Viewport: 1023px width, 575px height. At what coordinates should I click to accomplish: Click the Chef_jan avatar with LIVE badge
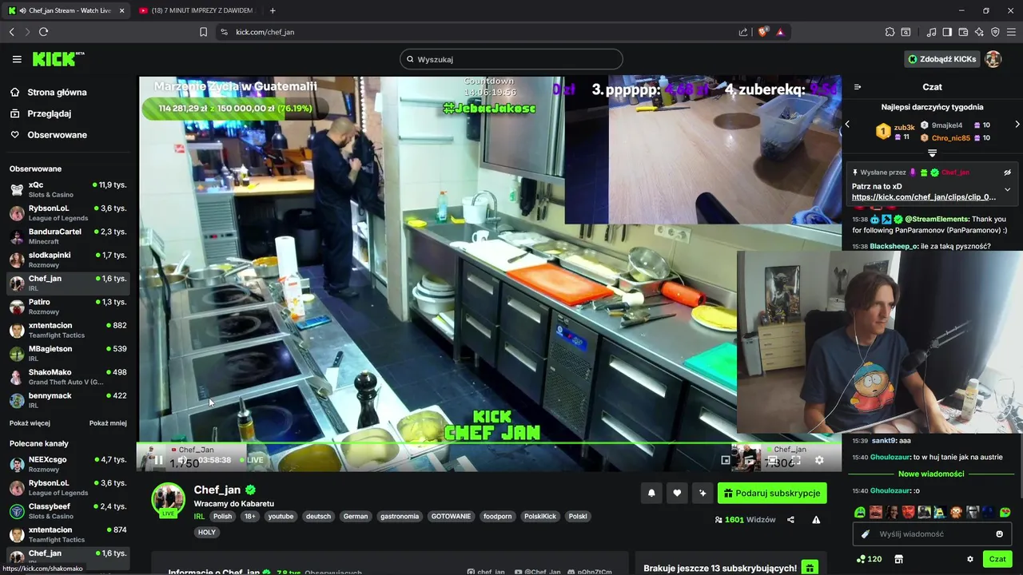pyautogui.click(x=168, y=500)
